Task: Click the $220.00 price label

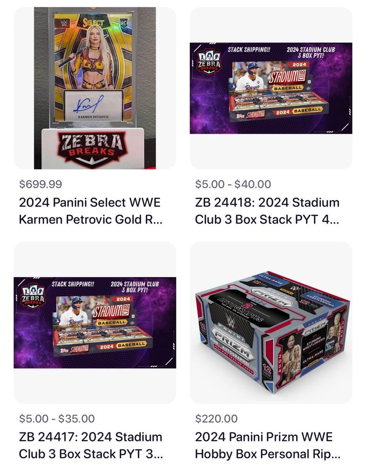Action: coord(216,419)
